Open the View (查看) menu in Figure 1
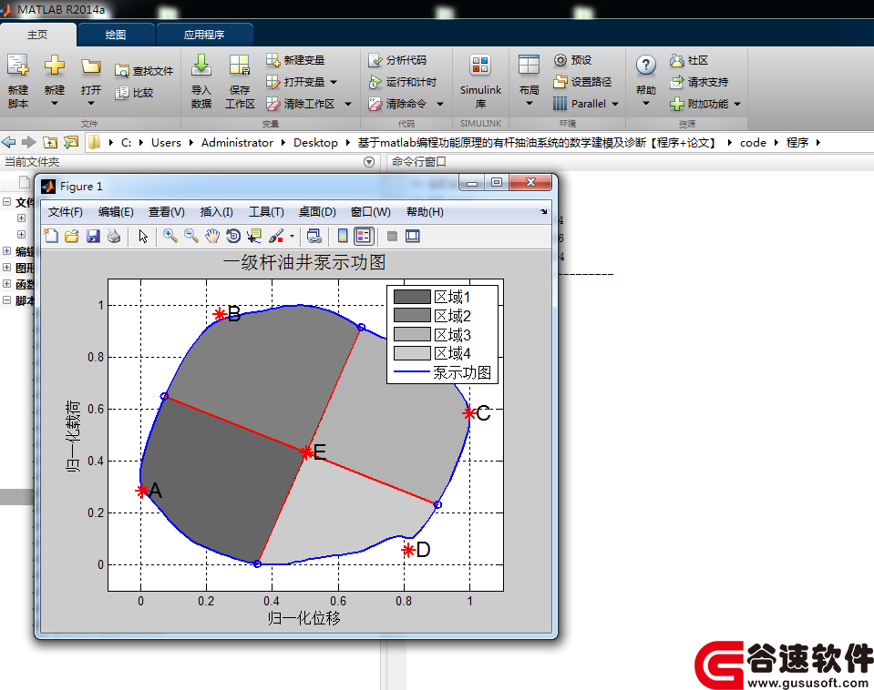874x690 pixels. pyautogui.click(x=166, y=212)
